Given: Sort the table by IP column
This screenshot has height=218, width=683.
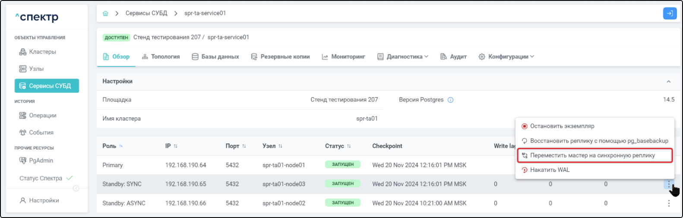Looking at the screenshot, I should click(175, 146).
